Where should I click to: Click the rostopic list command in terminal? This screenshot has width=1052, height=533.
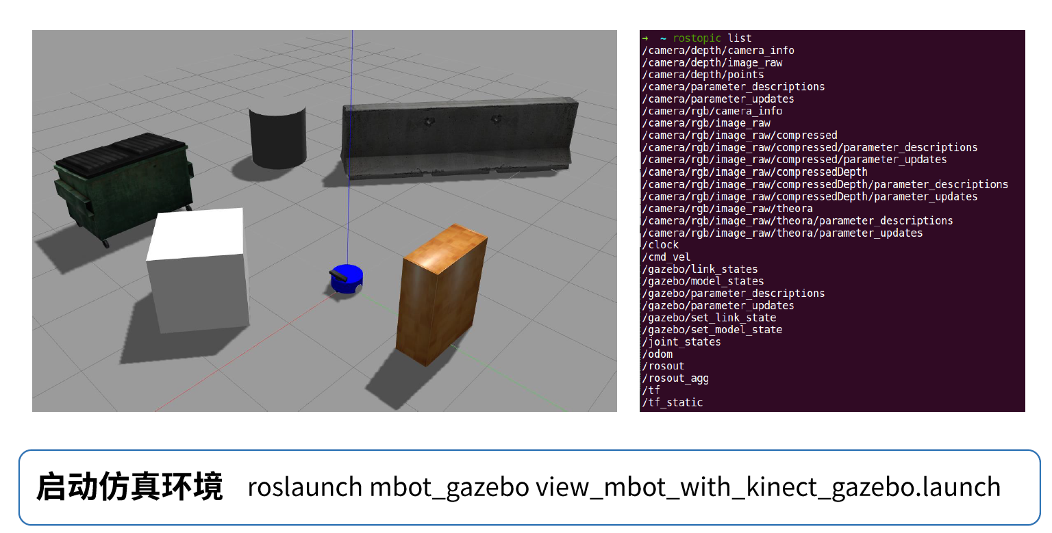[x=712, y=38]
